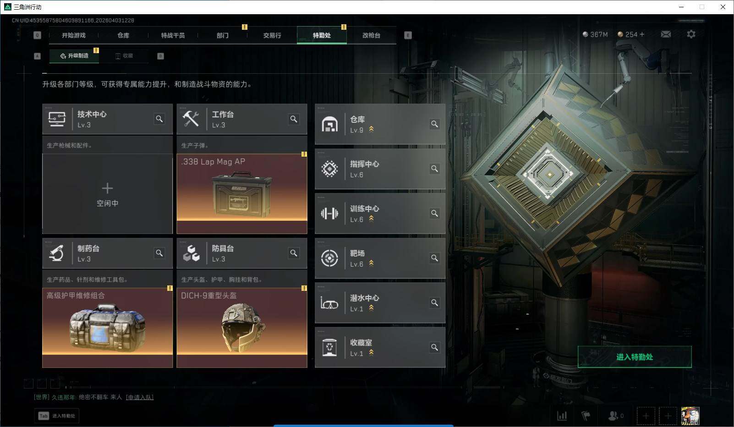Viewport: 734px width, 427px height.
Task: Open the DICH-9重型头盔 production item
Action: [242, 328]
